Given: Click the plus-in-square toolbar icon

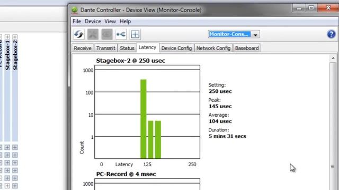Looking at the screenshot, I should [136, 34].
